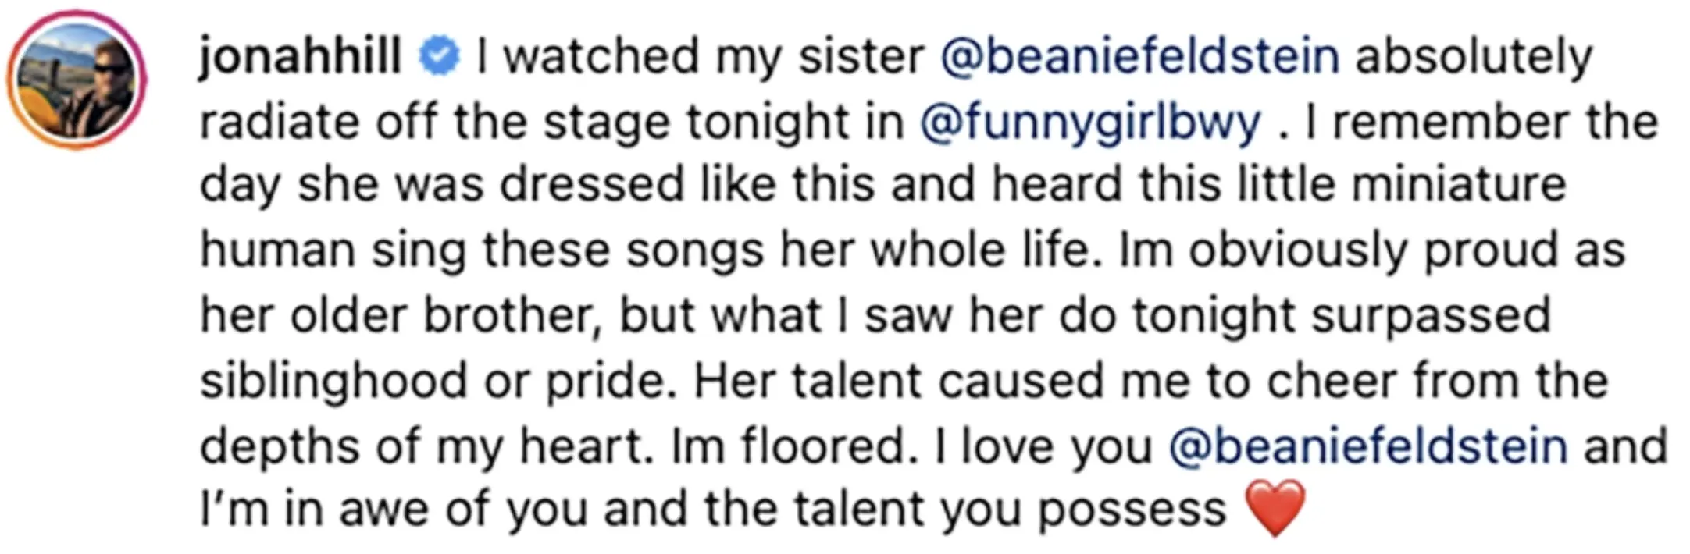This screenshot has width=1690, height=554.
Task: Open the first @beaniefeldstein mention after "my sister"
Action: [x=1140, y=58]
